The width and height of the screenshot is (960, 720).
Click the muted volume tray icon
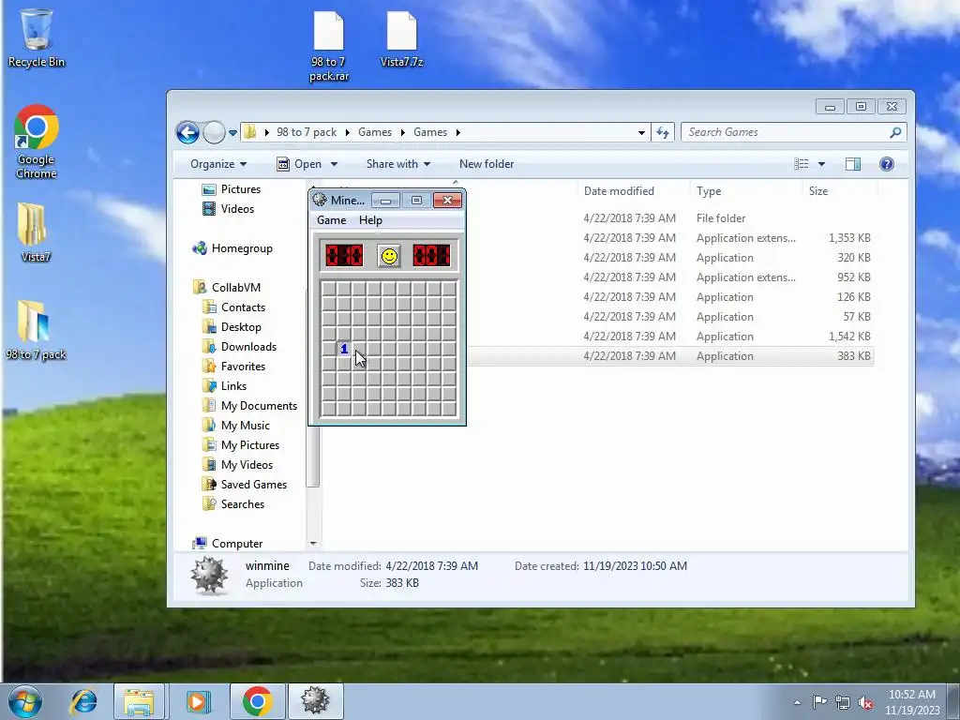pyautogui.click(x=865, y=702)
